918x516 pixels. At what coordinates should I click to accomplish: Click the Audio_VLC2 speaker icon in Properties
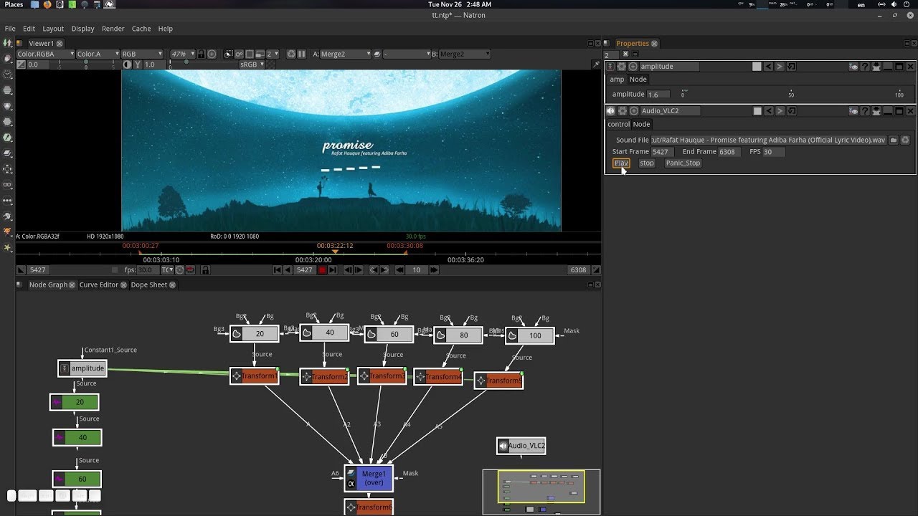pyautogui.click(x=610, y=111)
